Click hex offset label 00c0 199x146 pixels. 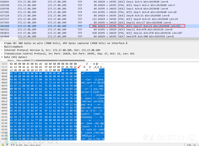4,101
